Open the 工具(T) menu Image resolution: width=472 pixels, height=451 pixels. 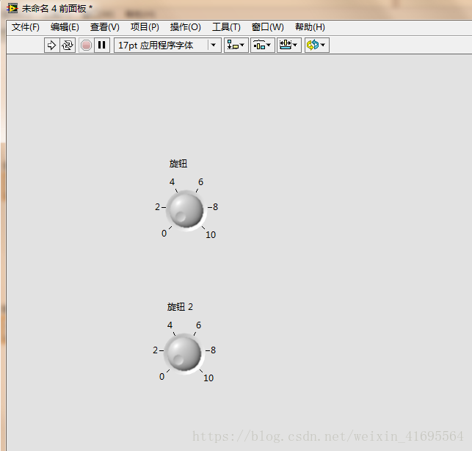pyautogui.click(x=226, y=27)
